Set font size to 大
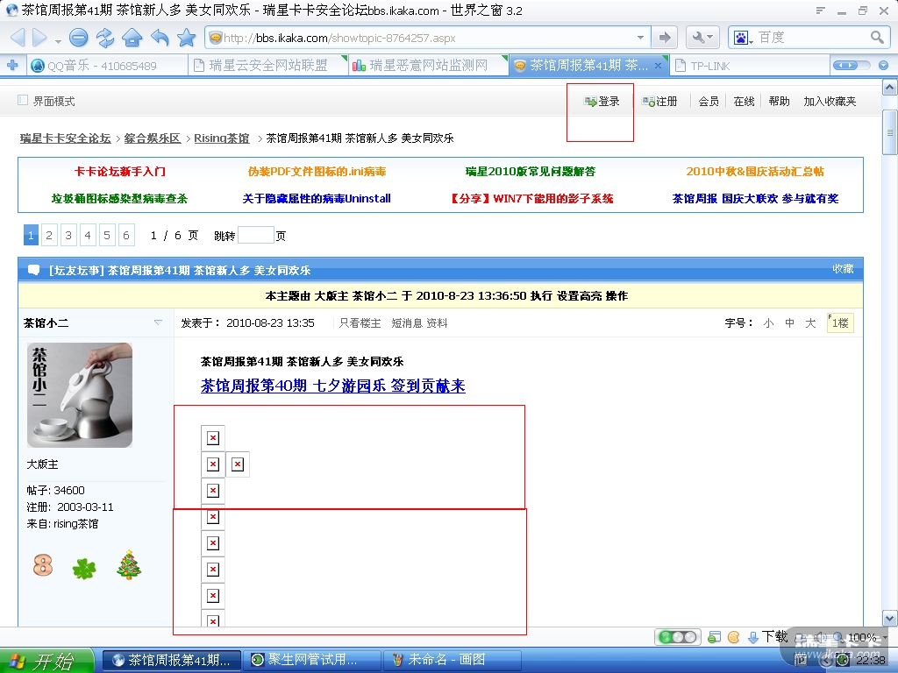Viewport: 898px width, 673px height. point(810,323)
